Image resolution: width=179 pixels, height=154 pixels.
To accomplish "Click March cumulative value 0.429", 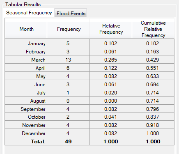I will (x=153, y=60).
